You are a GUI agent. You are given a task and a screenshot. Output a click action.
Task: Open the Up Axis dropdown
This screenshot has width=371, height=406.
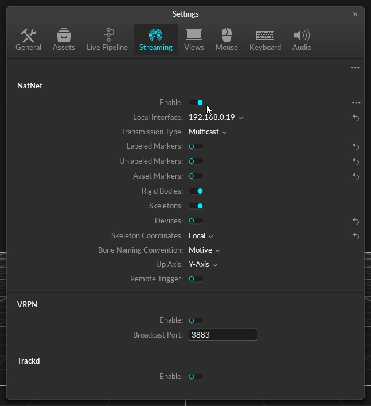202,265
